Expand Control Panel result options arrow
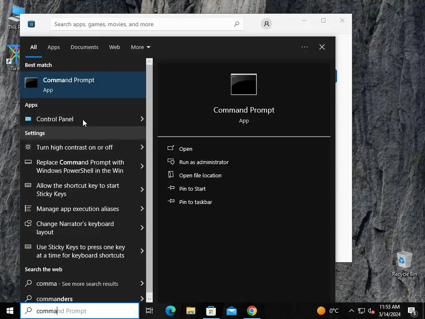425x319 pixels. click(x=142, y=119)
